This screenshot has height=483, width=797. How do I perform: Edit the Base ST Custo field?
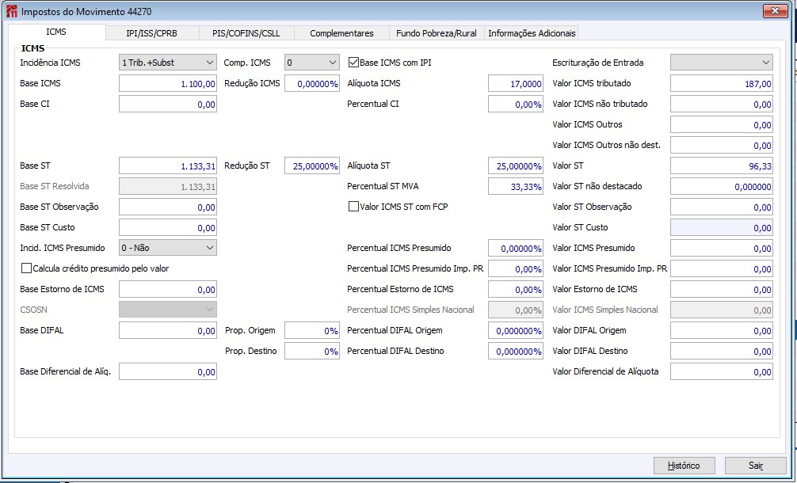(x=168, y=227)
